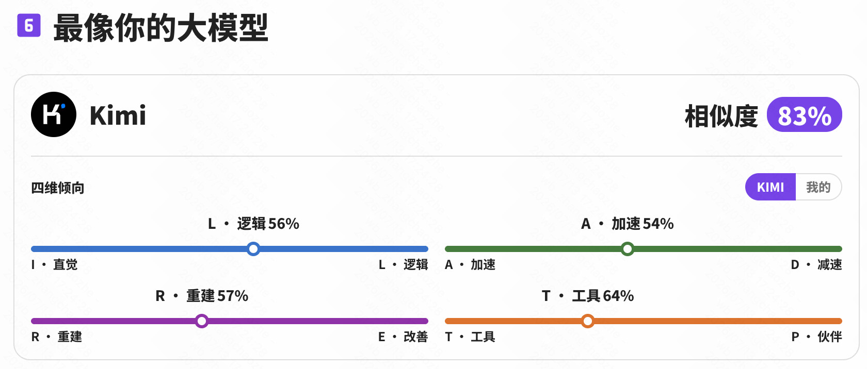Click the P · 伙伴 endpoint label
The image size is (867, 369).
pos(816,337)
